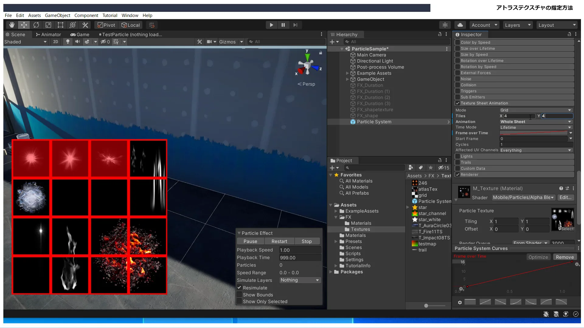Screen dimensions: 584x328
Task: Enable the Collision particle module
Action: (458, 85)
